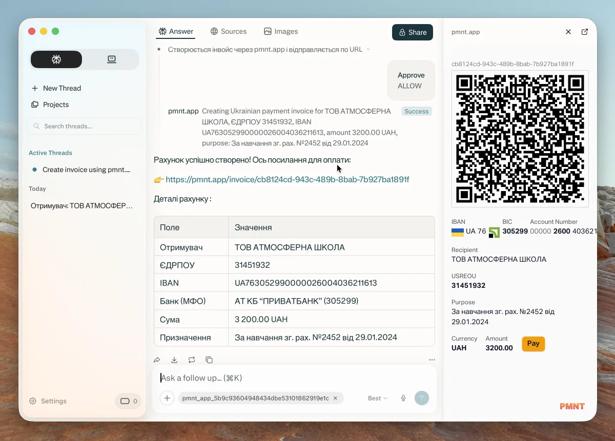The height and width of the screenshot is (441, 615).
Task: Click the Purpose text in the pmnt panel
Action: 503,317
